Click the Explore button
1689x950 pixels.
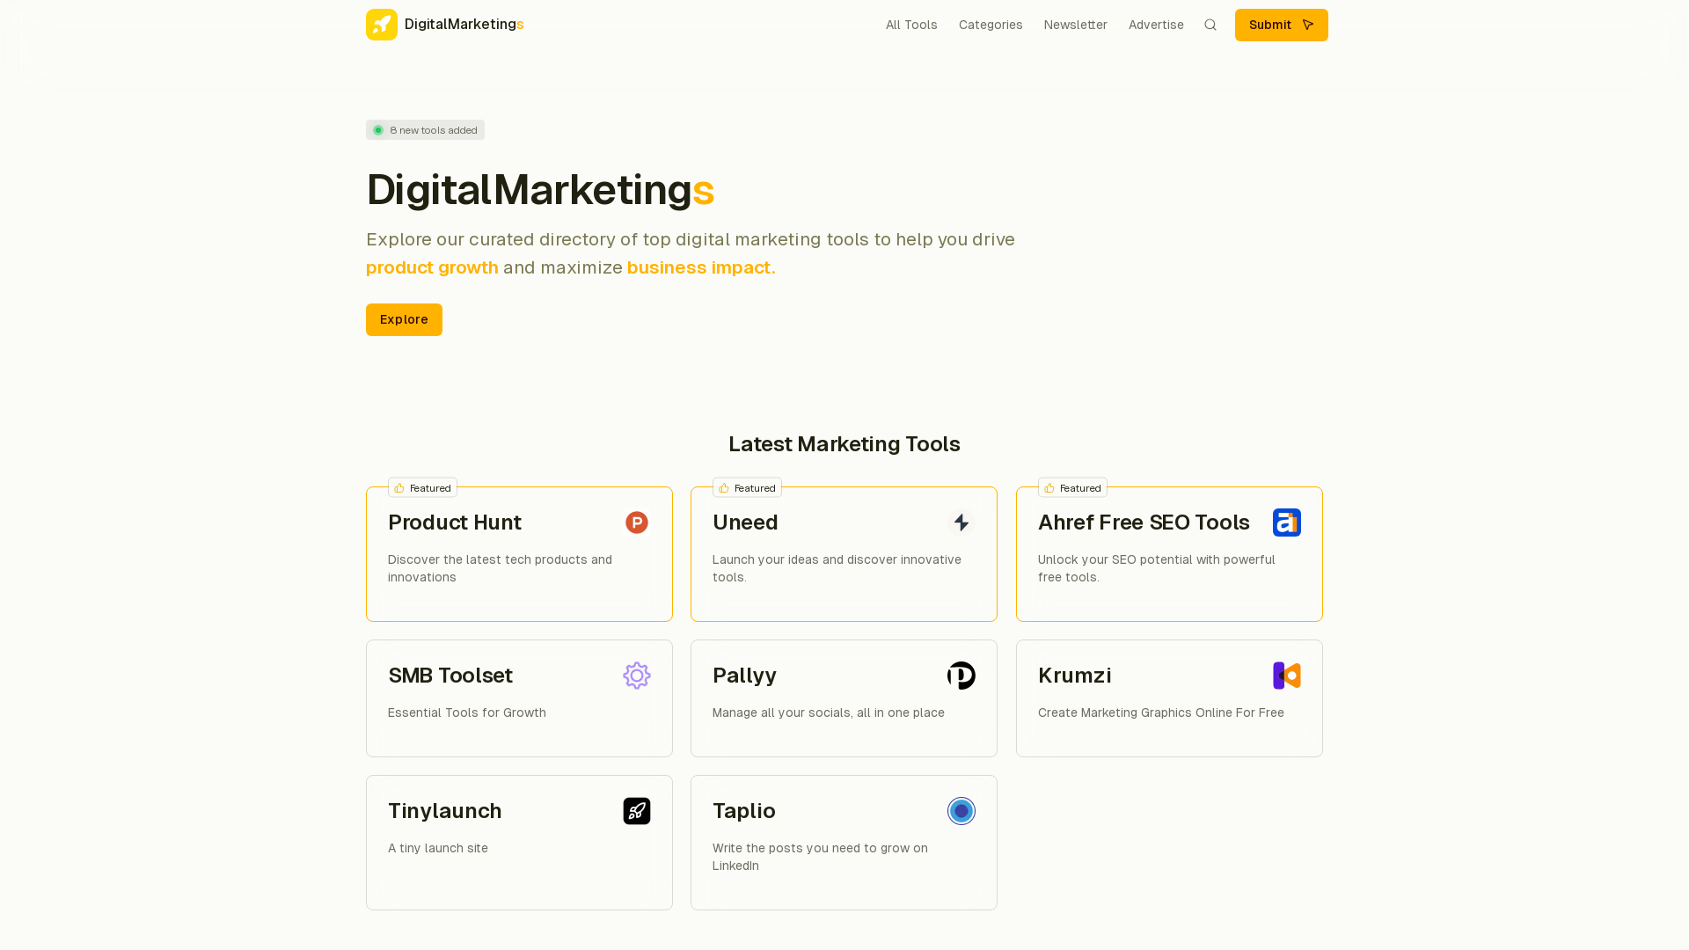pyautogui.click(x=404, y=319)
